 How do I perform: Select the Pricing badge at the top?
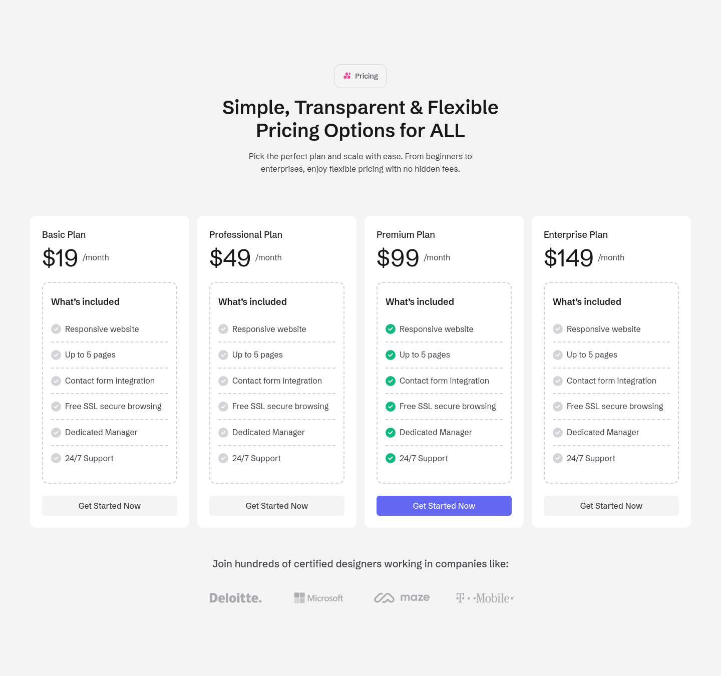point(360,76)
